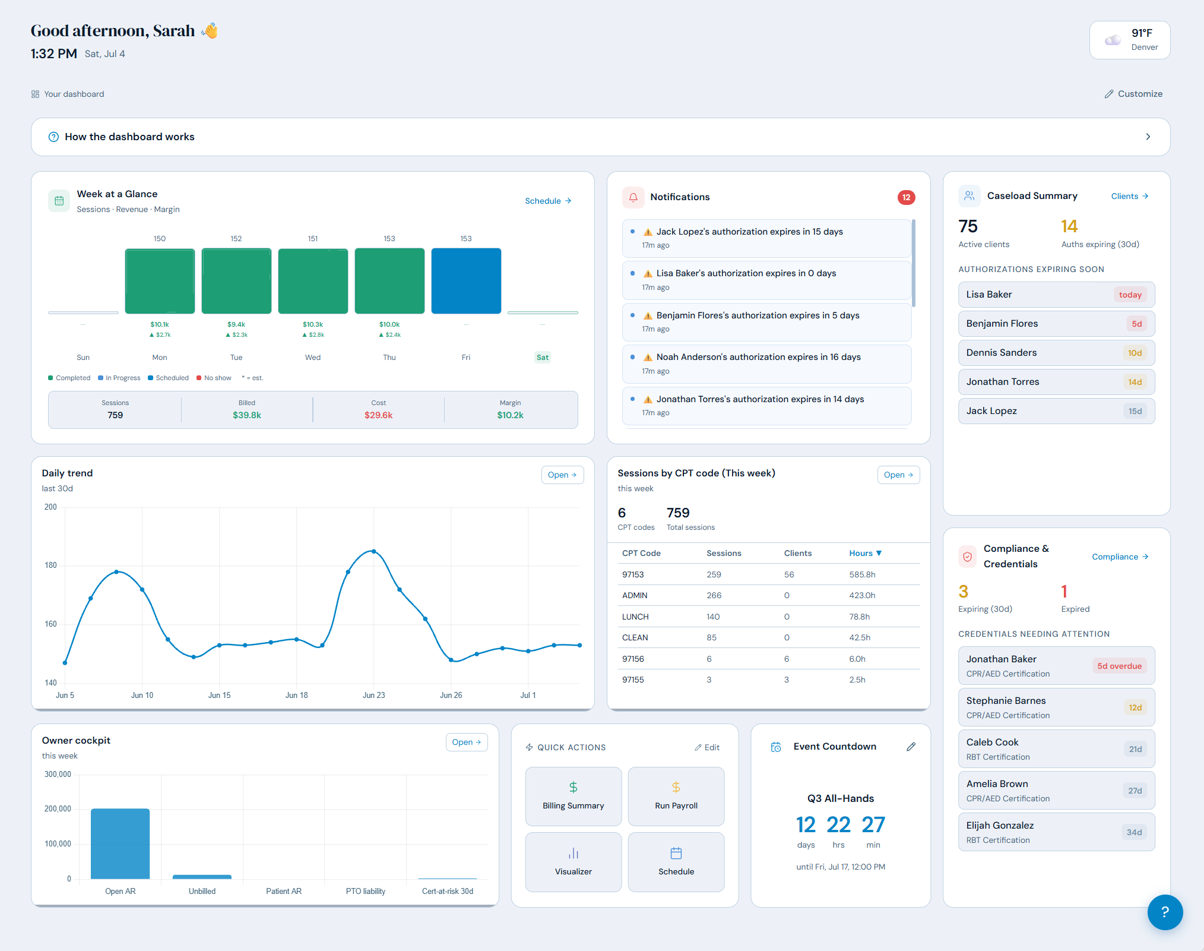
Task: Click the Schedule calendar icon in Quick Actions
Action: click(x=676, y=853)
